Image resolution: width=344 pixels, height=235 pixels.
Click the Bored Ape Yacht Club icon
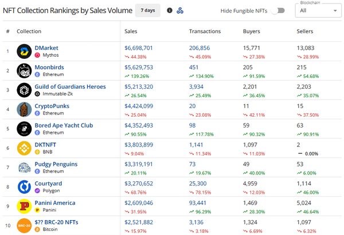point(24,129)
